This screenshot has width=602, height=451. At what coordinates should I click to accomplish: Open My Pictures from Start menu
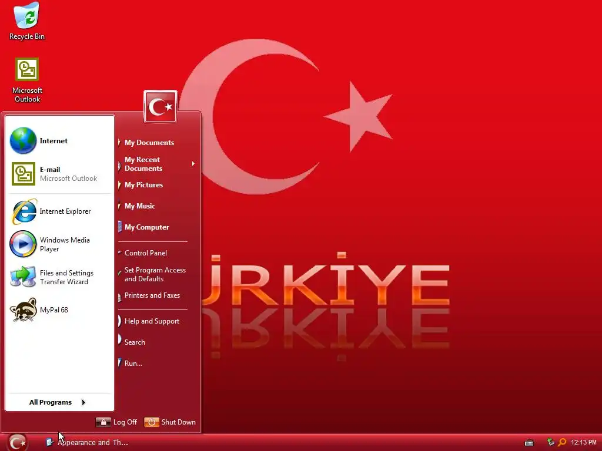click(143, 185)
